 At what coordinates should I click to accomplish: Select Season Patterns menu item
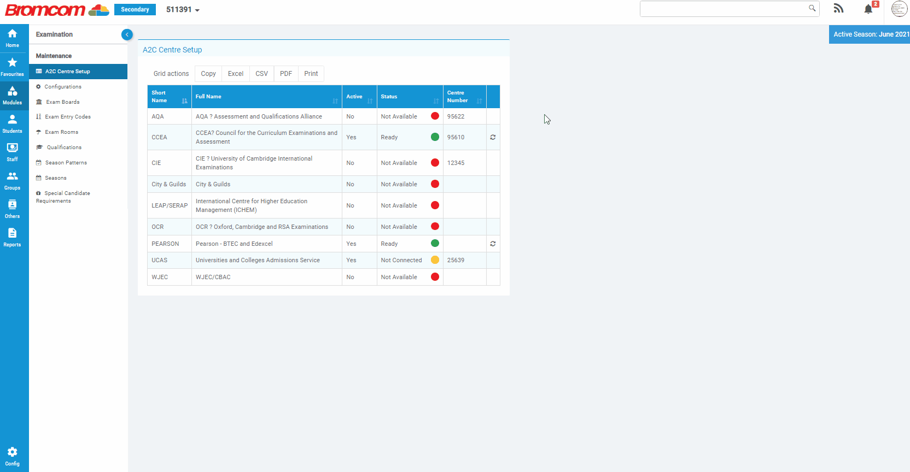[66, 163]
